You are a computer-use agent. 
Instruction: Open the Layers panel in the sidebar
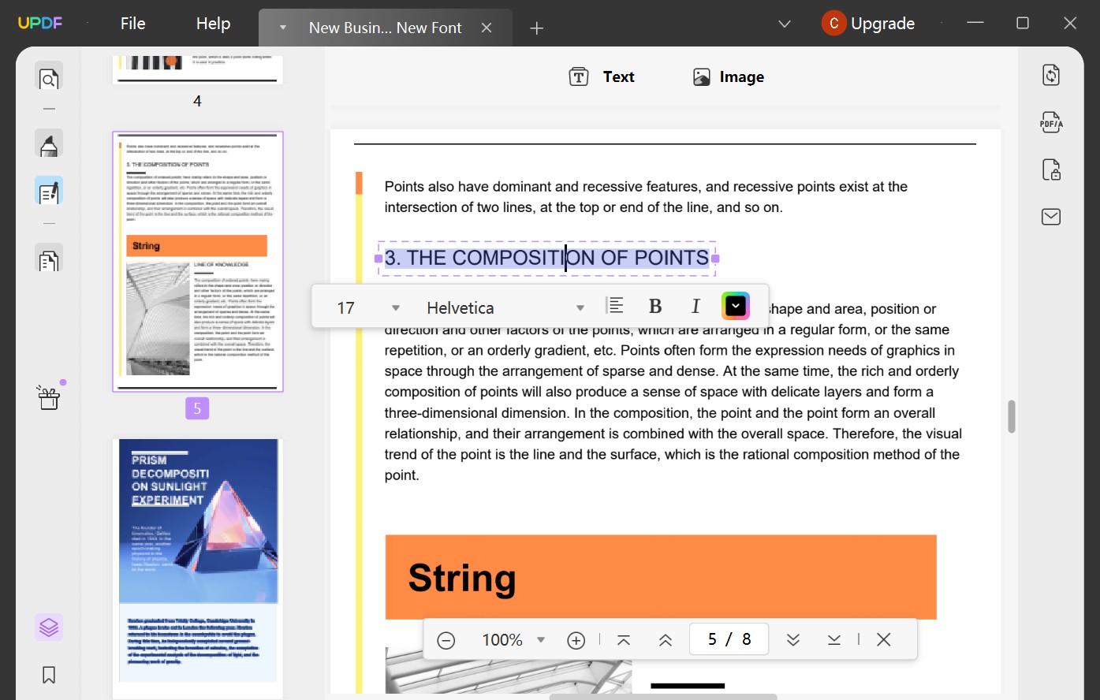tap(47, 627)
